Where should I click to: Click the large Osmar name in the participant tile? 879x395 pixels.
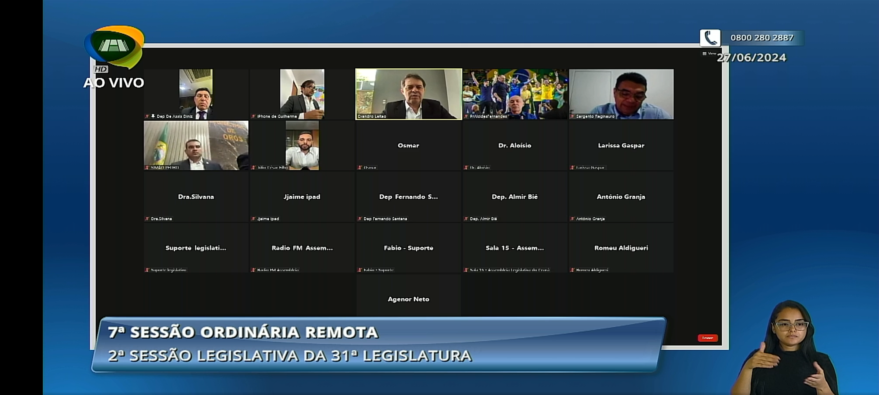408,145
